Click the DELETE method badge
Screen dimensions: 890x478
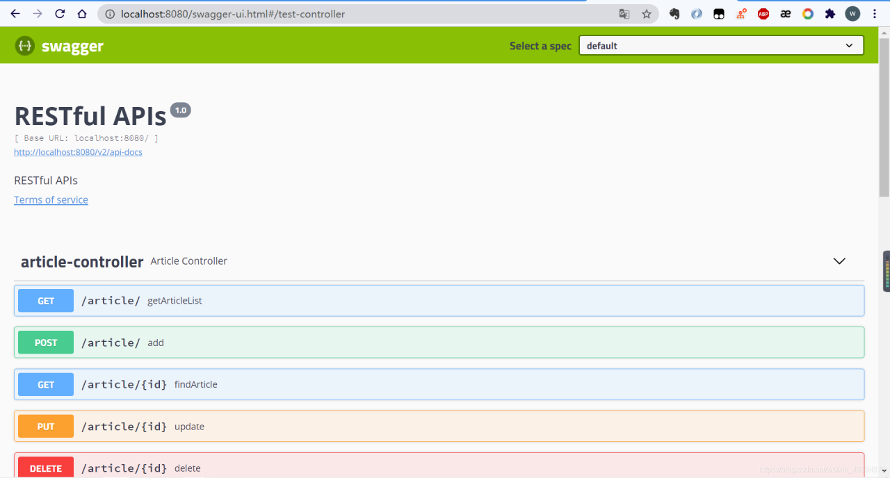pos(46,468)
